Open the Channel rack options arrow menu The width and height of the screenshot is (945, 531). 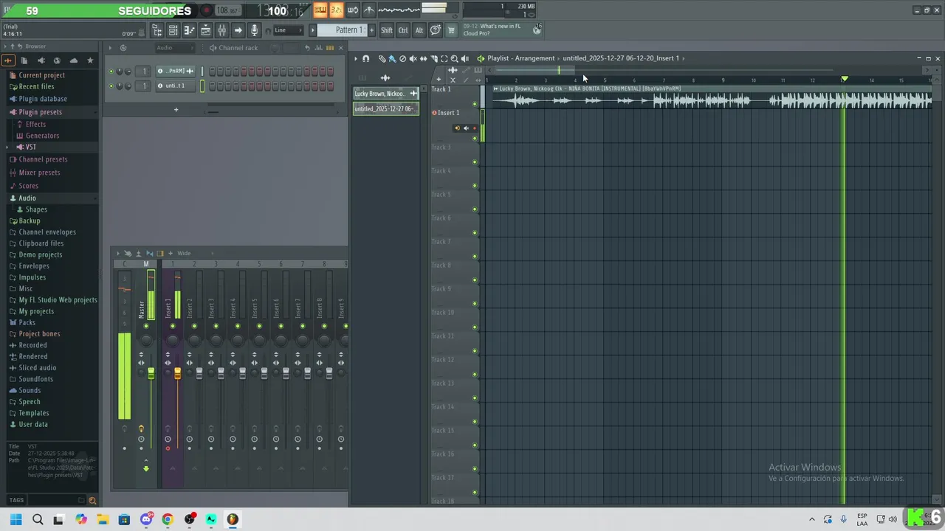tap(110, 48)
